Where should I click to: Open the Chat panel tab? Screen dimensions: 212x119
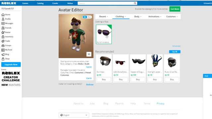pyautogui.click(x=207, y=76)
